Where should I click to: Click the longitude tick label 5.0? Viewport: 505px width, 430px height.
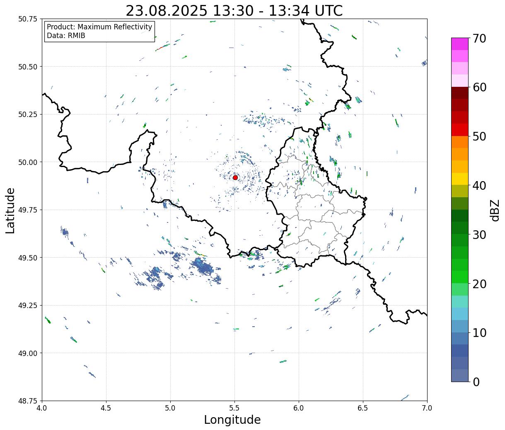pyautogui.click(x=170, y=408)
